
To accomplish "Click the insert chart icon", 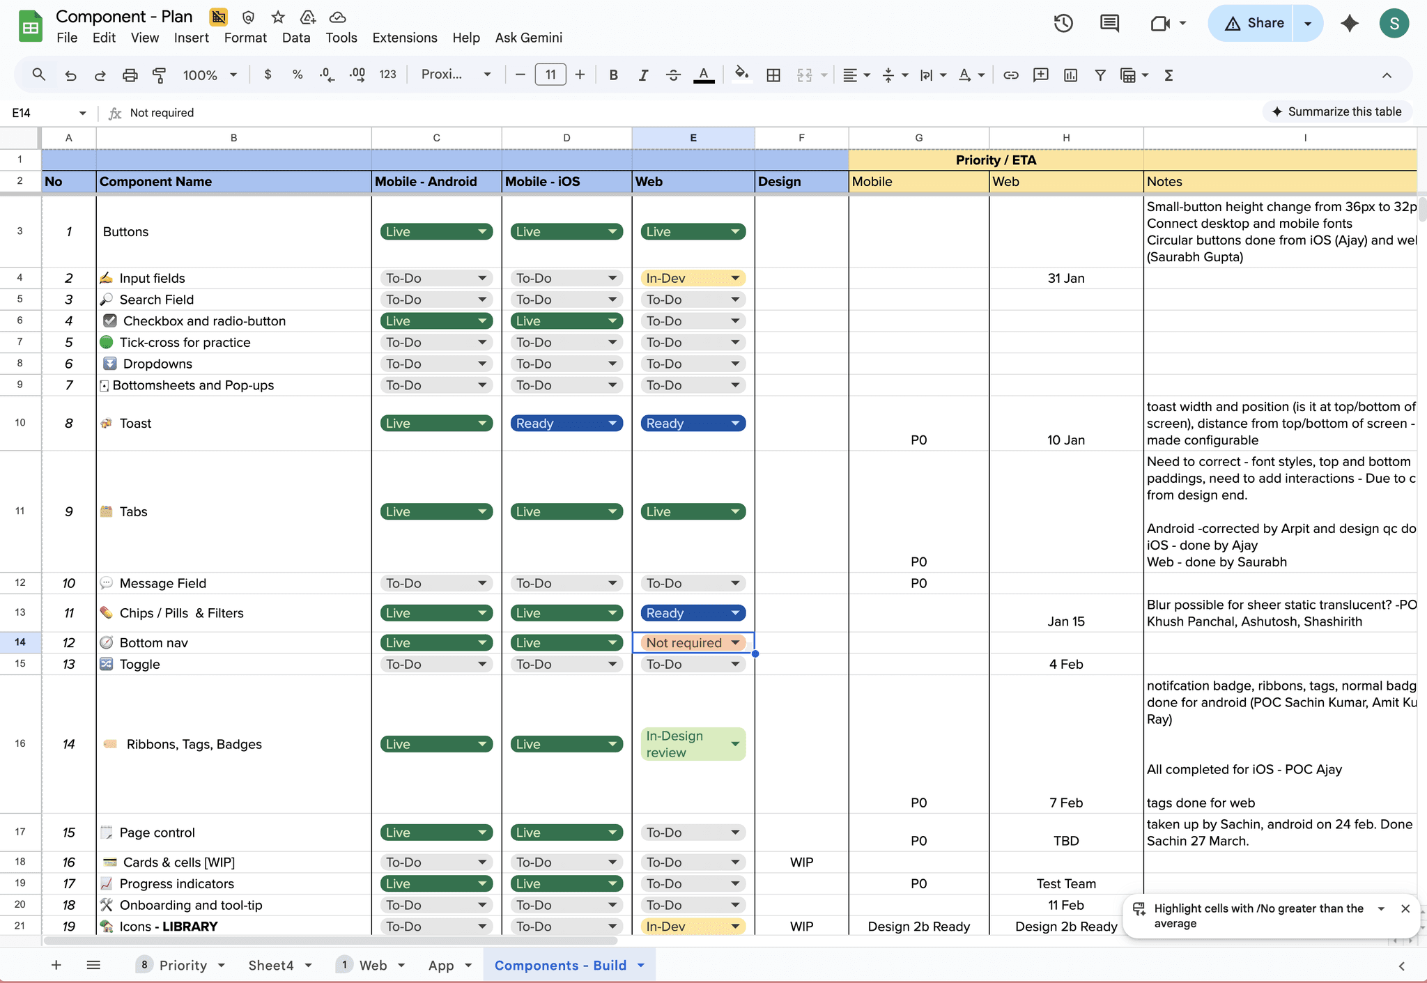I will pyautogui.click(x=1070, y=75).
